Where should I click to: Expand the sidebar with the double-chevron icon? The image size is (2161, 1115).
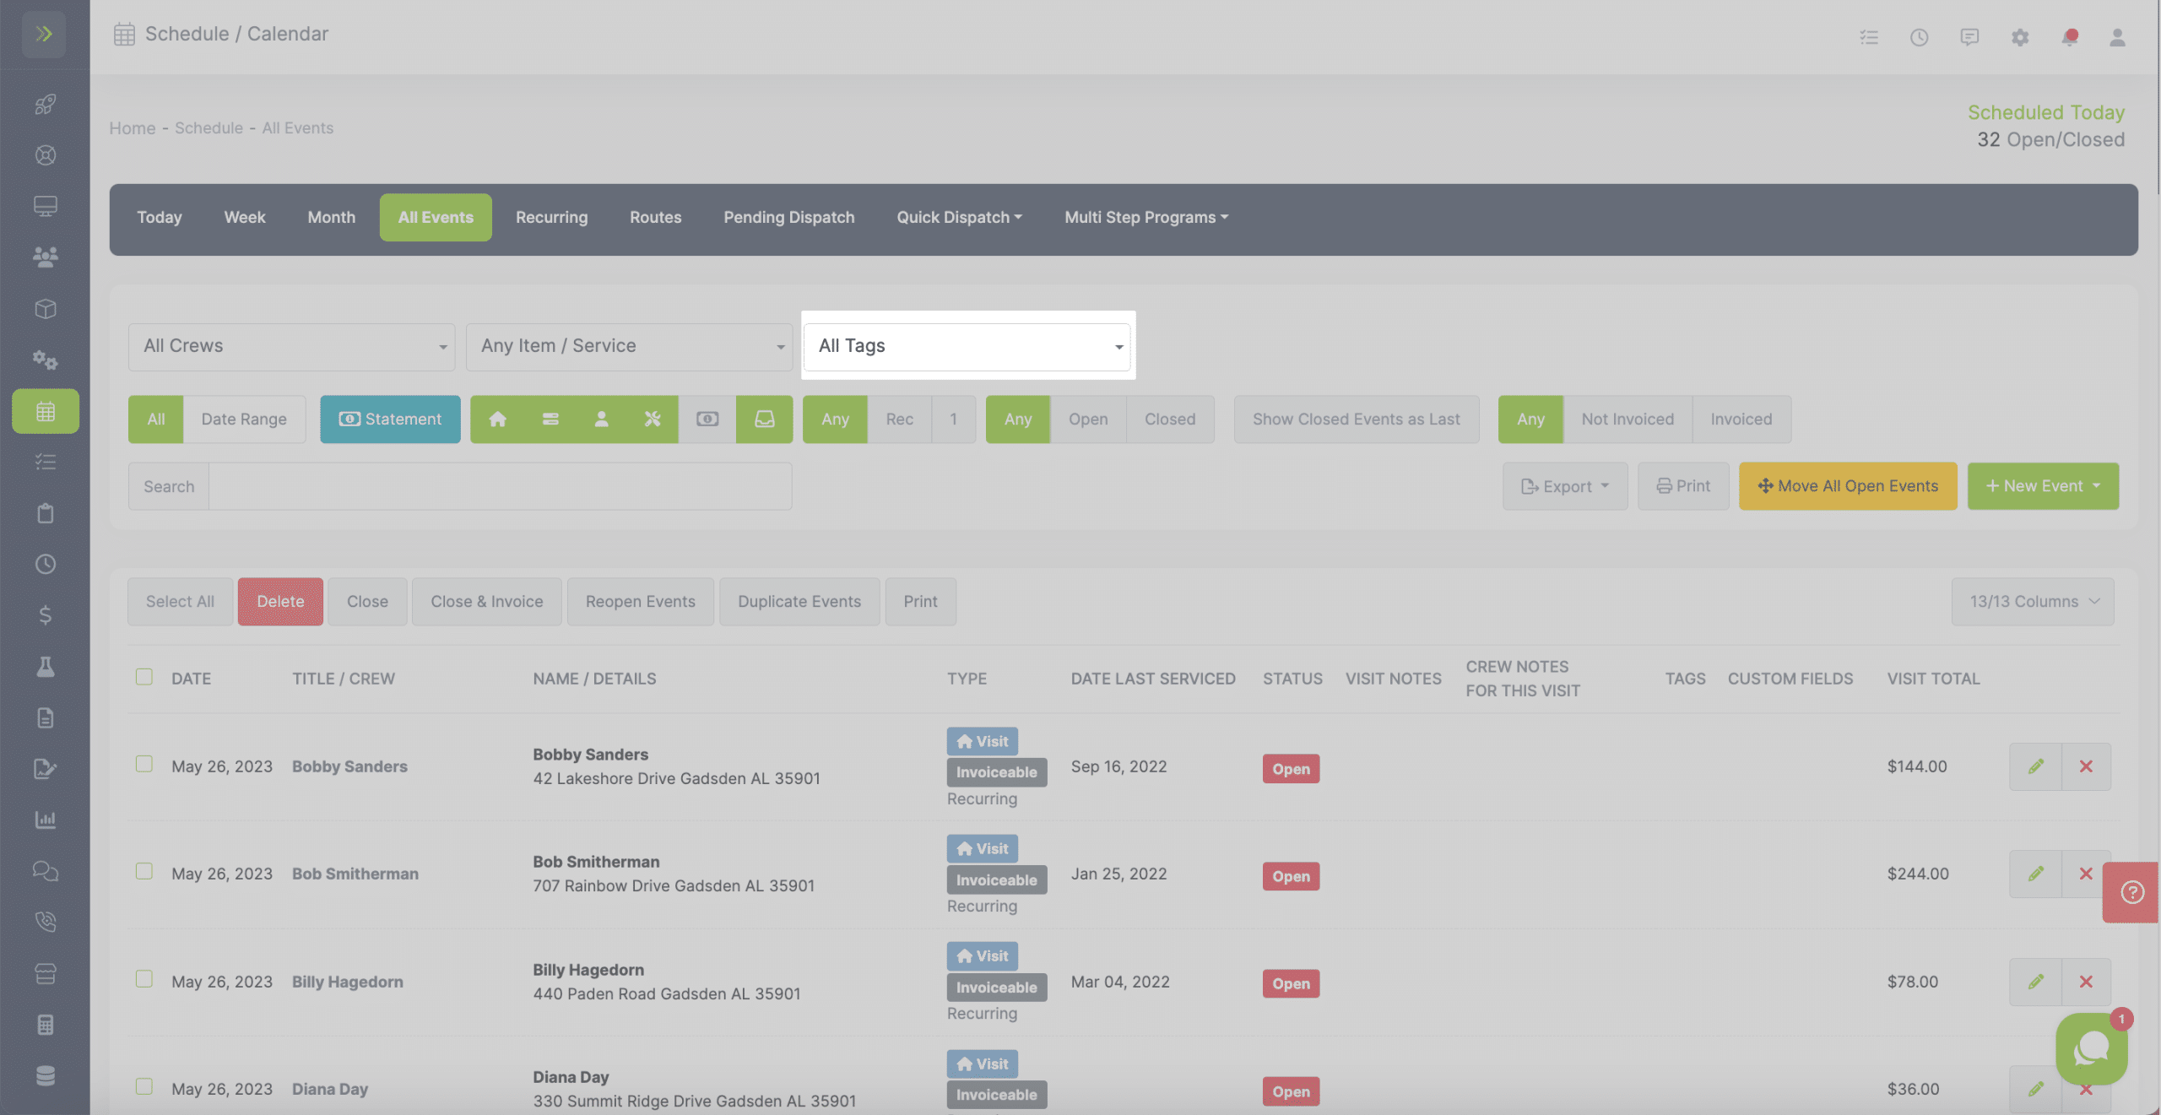point(44,34)
